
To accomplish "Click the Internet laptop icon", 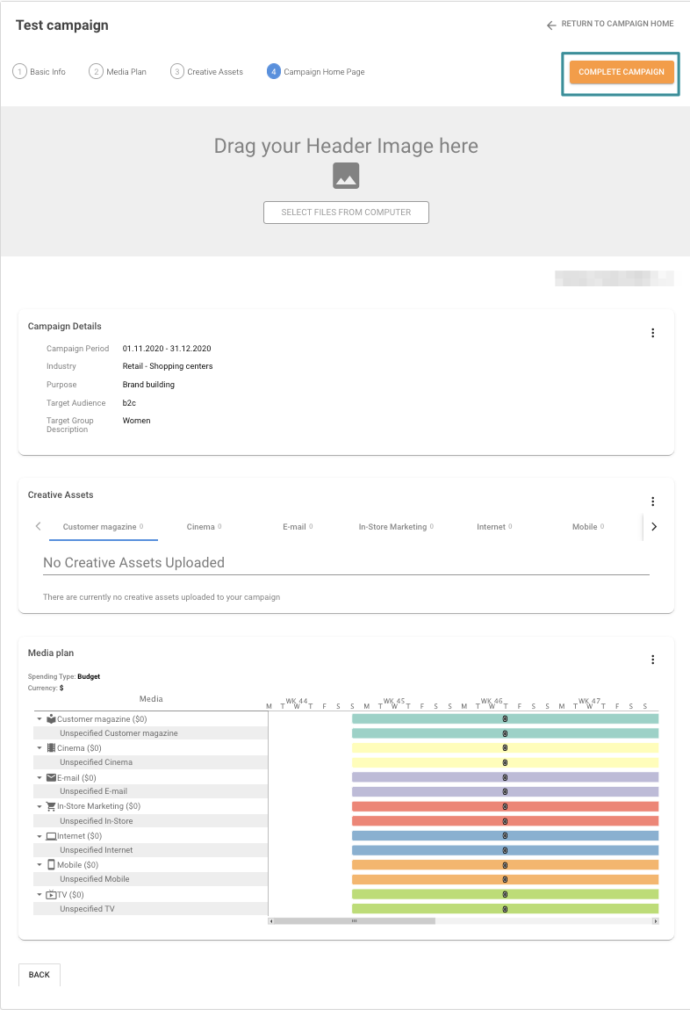I will pos(52,836).
